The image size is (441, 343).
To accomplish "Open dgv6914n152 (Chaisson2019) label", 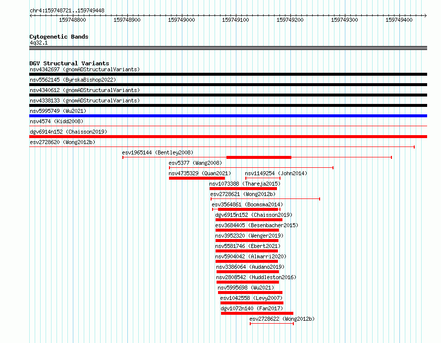I will tap(68, 132).
